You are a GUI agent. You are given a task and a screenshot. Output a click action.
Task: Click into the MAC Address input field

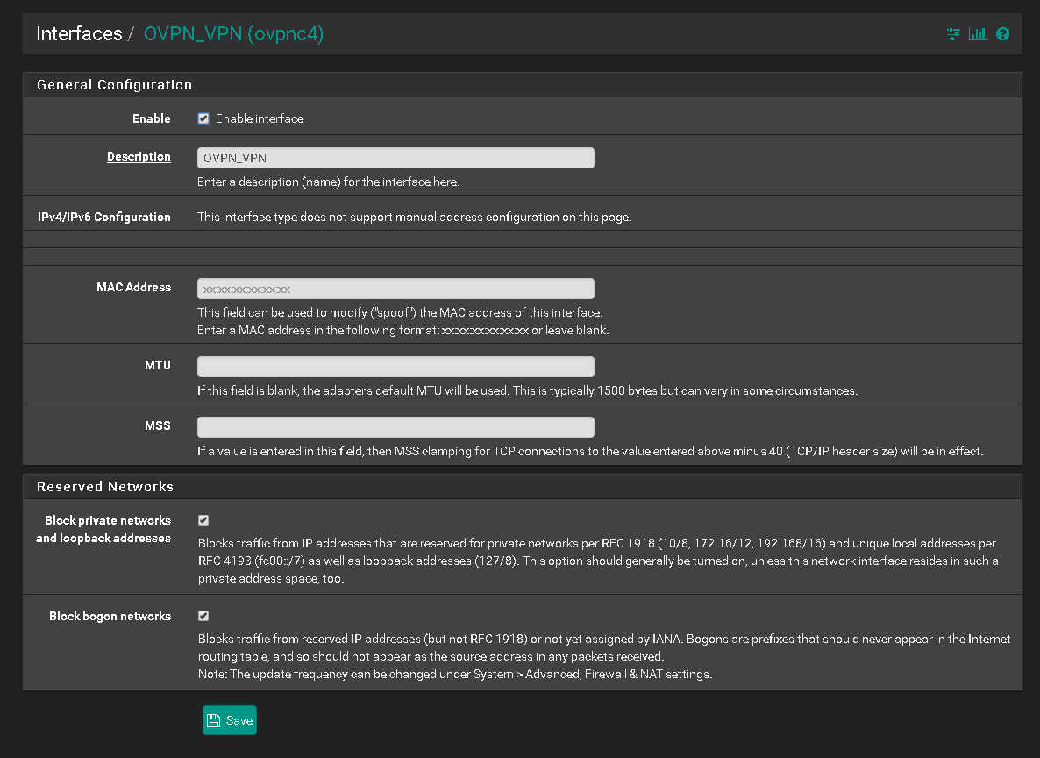395,289
